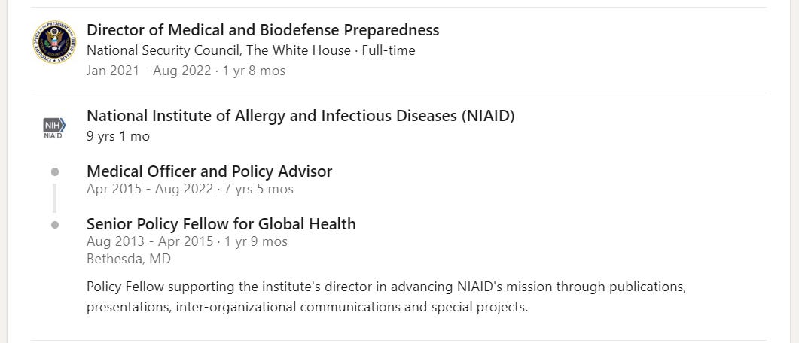The image size is (799, 343).
Task: Click the 1 yr 8 mos duration text
Action: tap(254, 71)
